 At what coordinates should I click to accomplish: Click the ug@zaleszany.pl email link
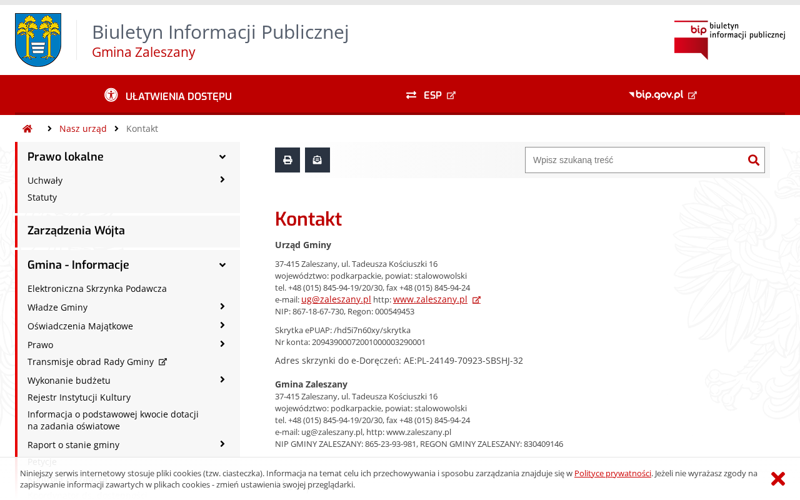pyautogui.click(x=336, y=299)
